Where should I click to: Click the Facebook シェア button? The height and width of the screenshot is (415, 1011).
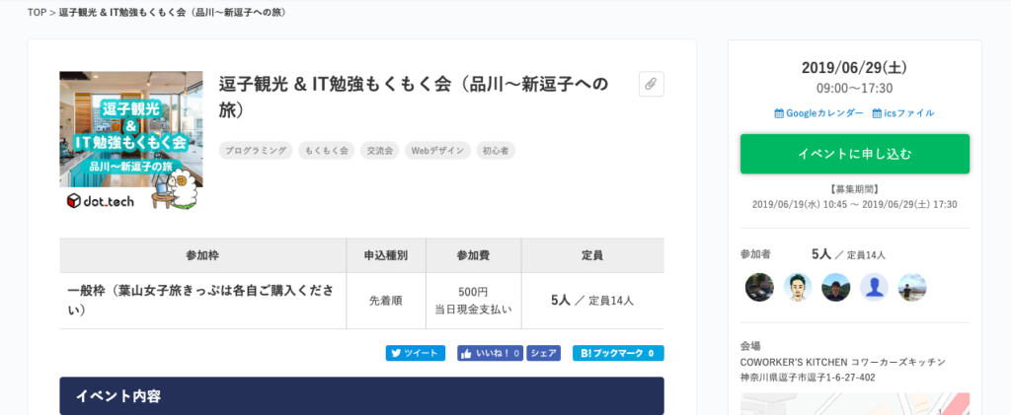coord(544,353)
